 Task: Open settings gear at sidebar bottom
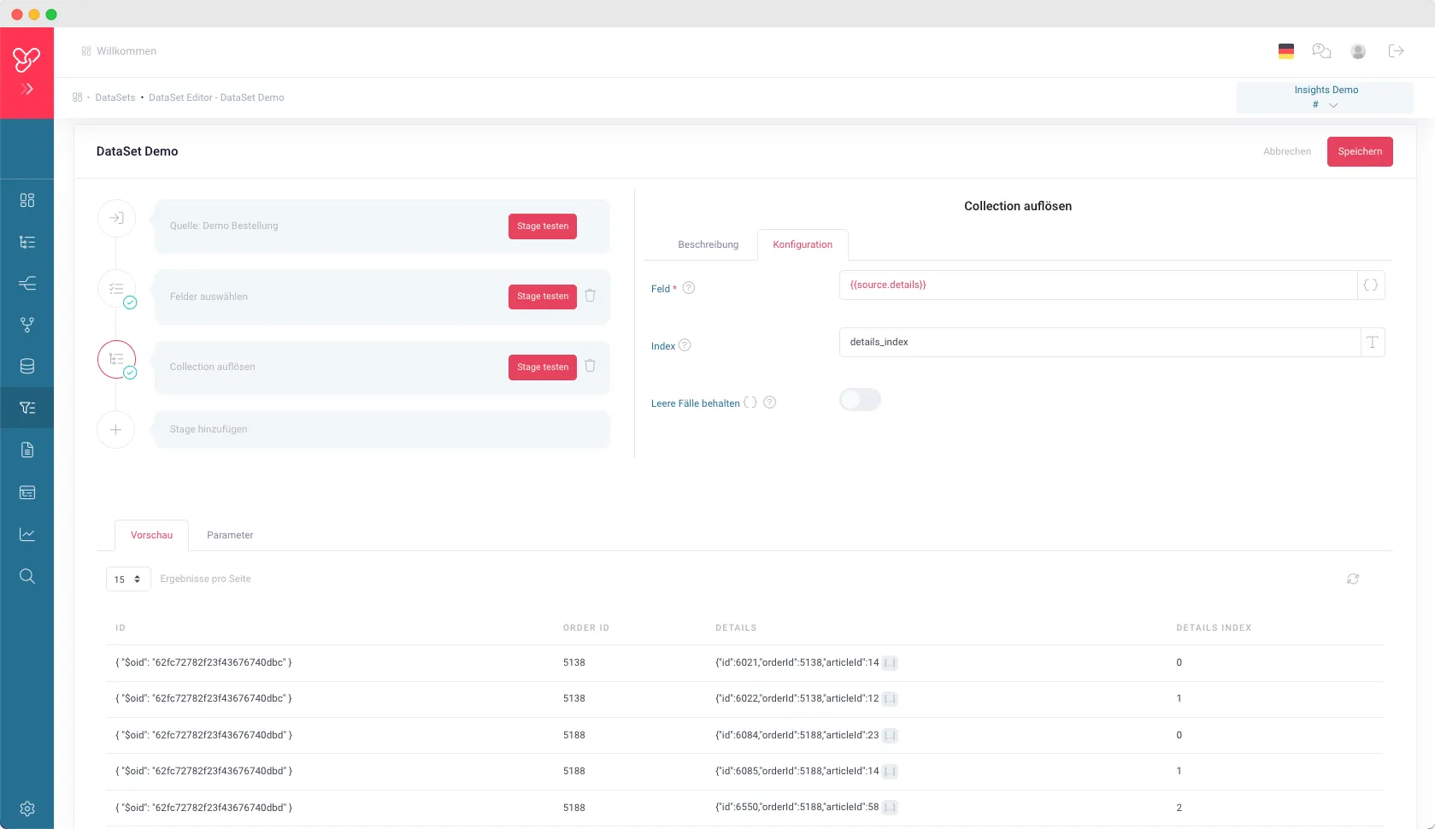27,808
